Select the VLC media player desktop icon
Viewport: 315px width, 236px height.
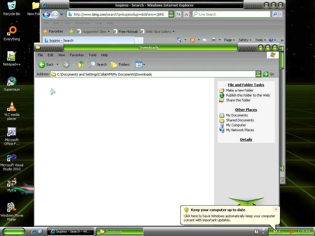pyautogui.click(x=12, y=111)
